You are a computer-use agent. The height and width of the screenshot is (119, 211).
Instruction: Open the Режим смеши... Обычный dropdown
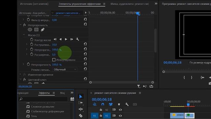[x=65, y=69]
